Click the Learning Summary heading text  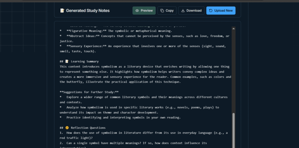(x=85, y=61)
